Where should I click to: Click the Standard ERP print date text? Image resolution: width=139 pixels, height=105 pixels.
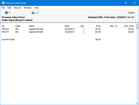111,17
